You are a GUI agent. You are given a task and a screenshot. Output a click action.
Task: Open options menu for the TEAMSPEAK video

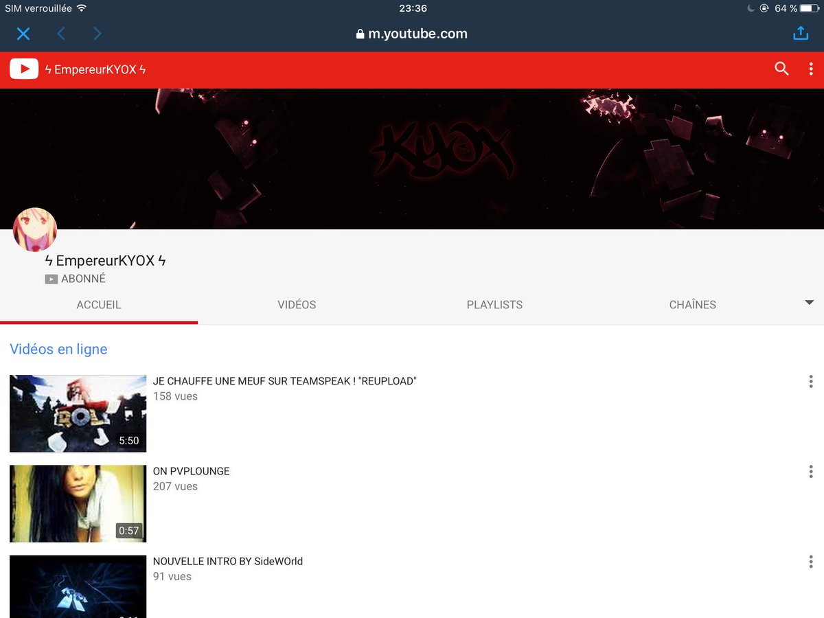pyautogui.click(x=811, y=382)
